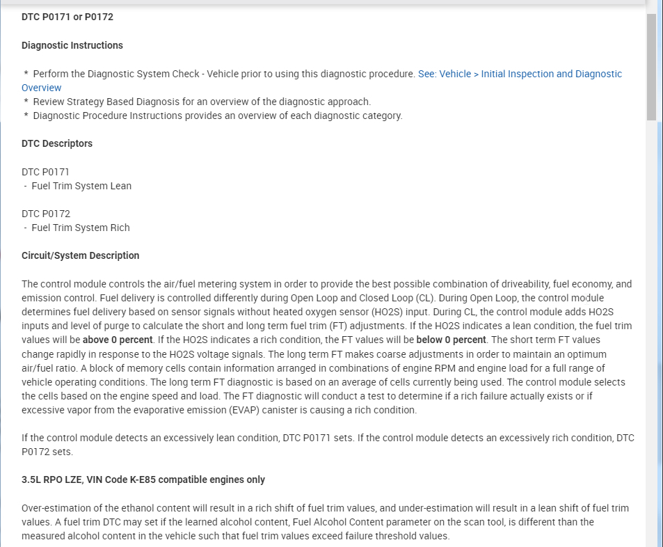Image resolution: width=663 pixels, height=547 pixels.
Task: Click the "DTC P0172" descriptor label
Action: pyautogui.click(x=46, y=214)
